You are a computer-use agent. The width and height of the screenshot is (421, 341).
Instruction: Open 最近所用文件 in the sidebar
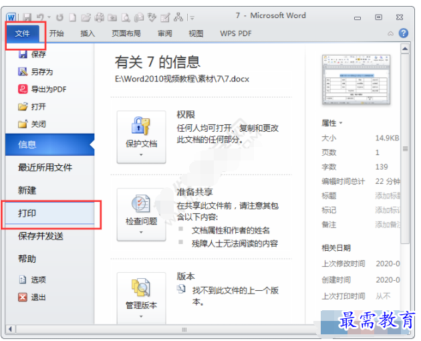coord(45,167)
